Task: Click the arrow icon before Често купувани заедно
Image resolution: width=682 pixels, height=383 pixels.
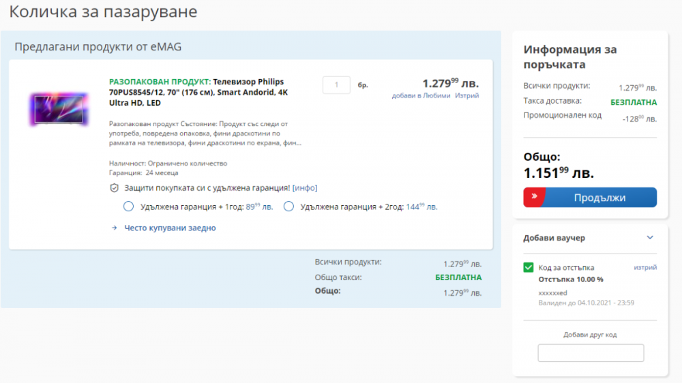Action: pos(115,228)
